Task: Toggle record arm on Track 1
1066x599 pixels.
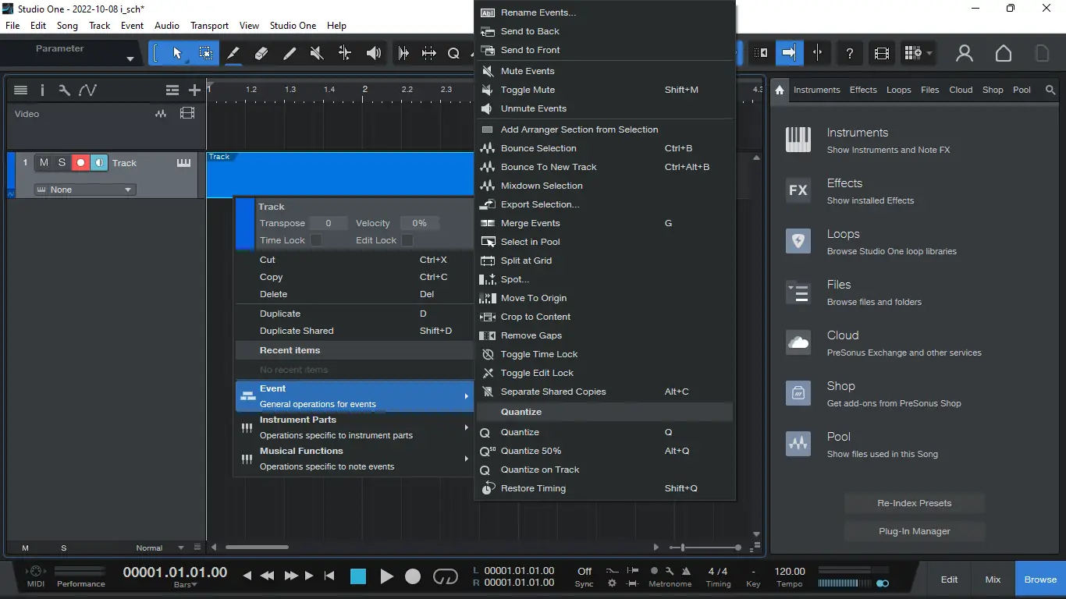Action: click(x=80, y=163)
